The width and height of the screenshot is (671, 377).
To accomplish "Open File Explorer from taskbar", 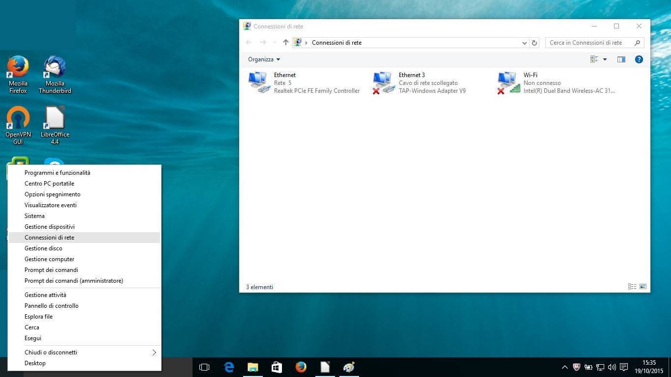I will coord(253,367).
